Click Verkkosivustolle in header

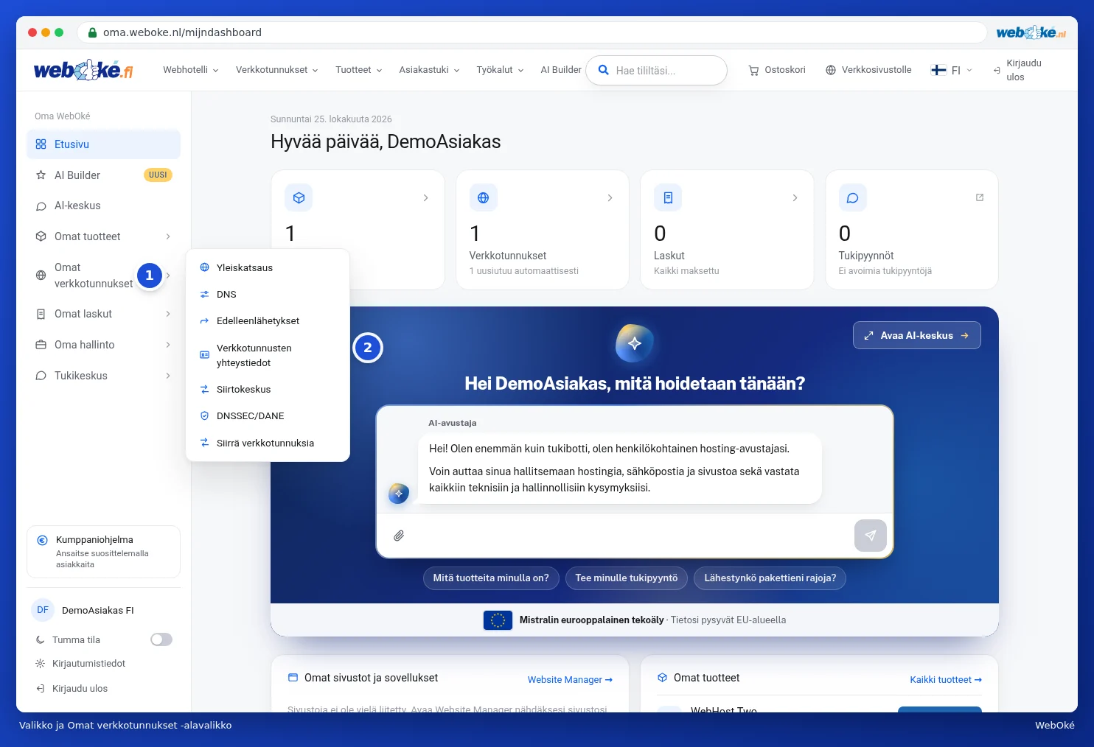pos(868,70)
